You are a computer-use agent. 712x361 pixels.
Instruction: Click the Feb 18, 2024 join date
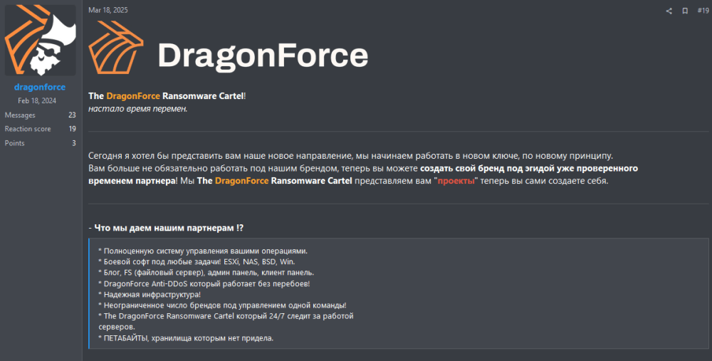(37, 101)
